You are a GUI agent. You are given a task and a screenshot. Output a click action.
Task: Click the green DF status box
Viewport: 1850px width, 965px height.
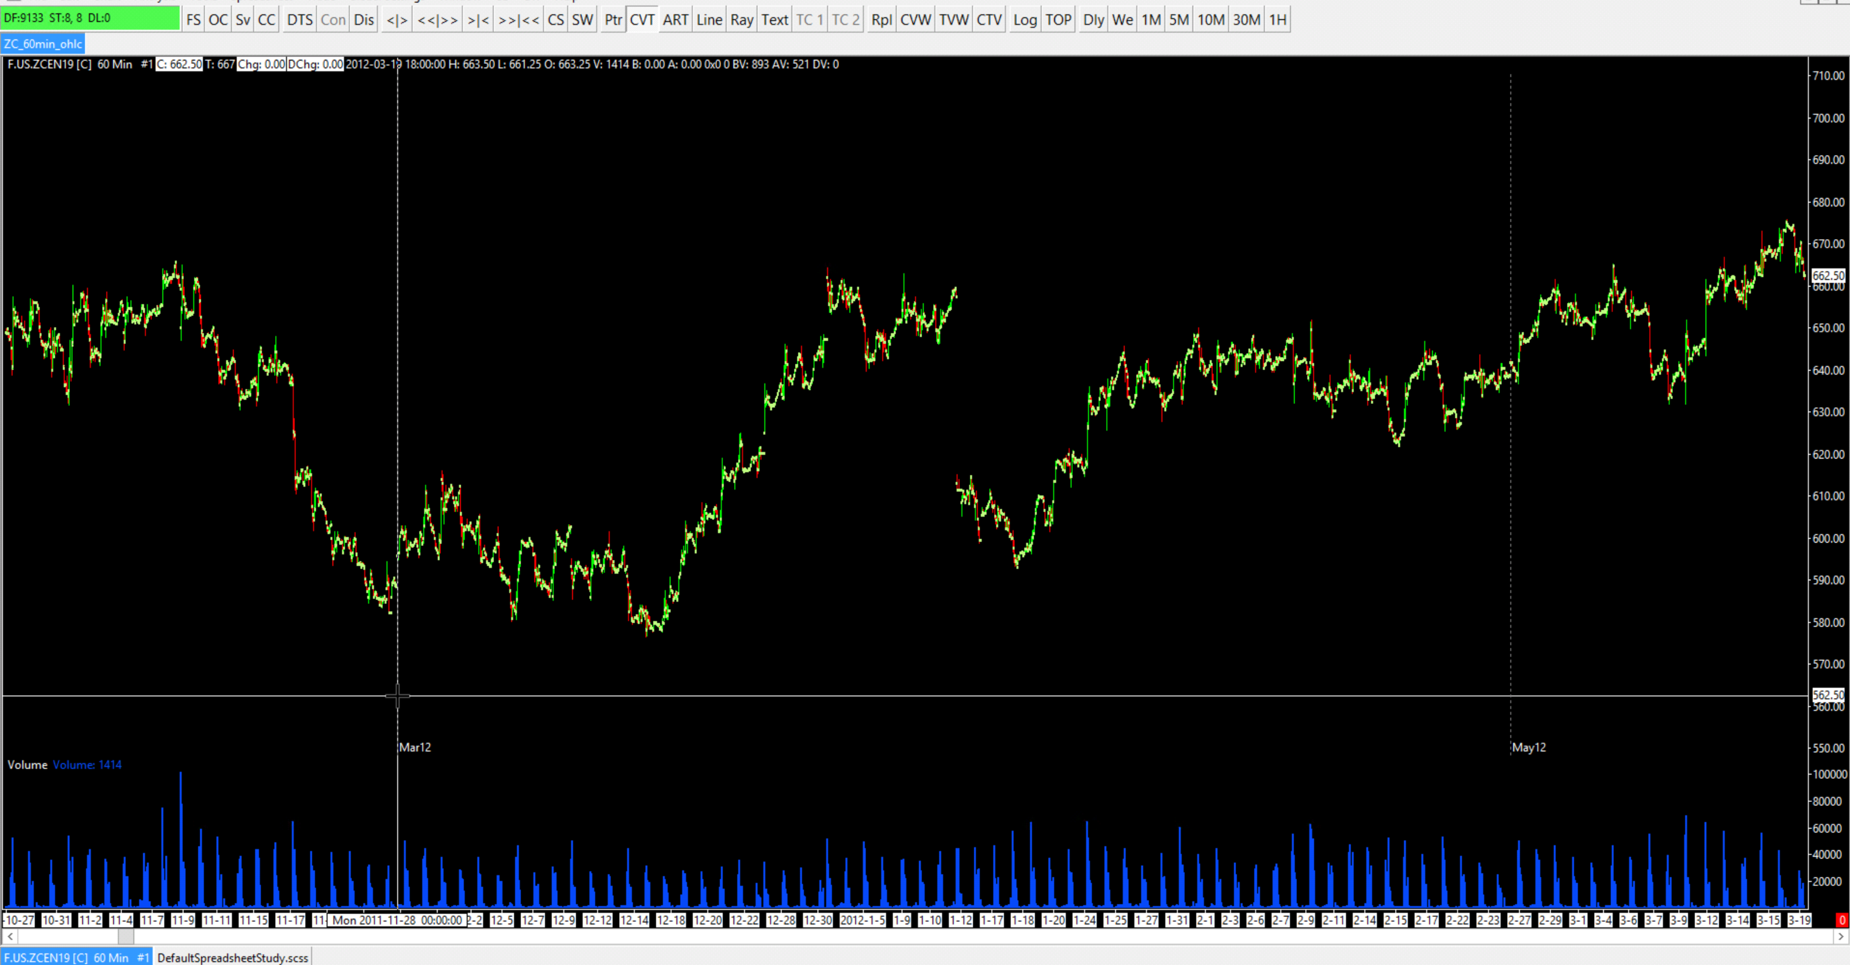click(x=90, y=18)
